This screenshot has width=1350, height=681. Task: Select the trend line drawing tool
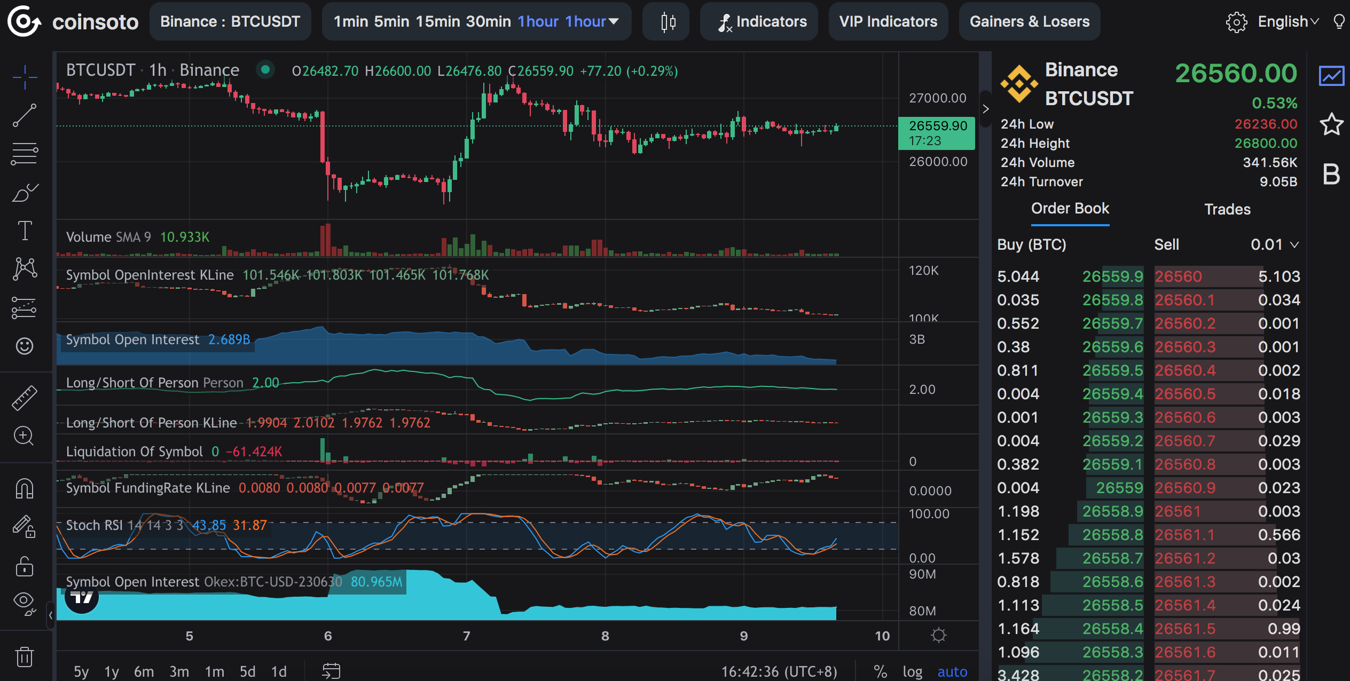coord(25,115)
